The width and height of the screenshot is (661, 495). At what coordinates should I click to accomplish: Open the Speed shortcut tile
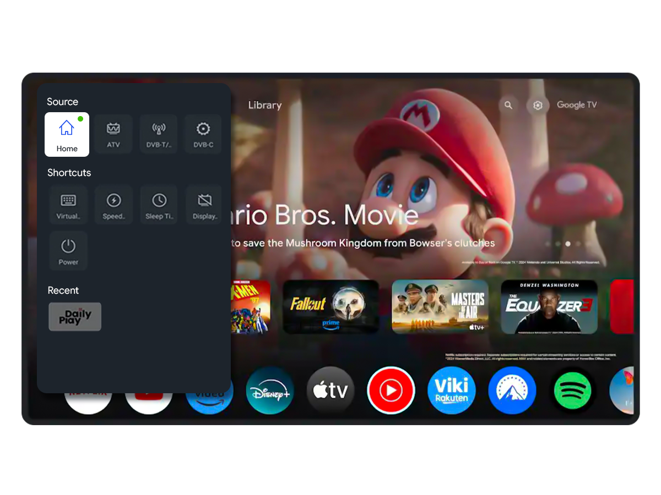(x=113, y=205)
